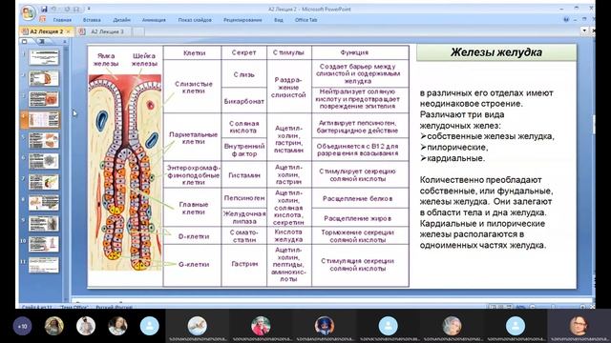The width and height of the screenshot is (611, 343).
Task: Select slide 1 thumbnail
Action: coord(44,57)
